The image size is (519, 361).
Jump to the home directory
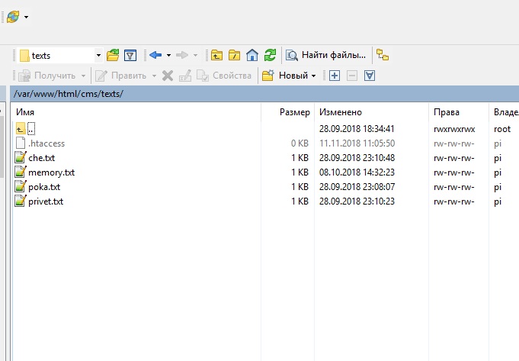pos(252,55)
